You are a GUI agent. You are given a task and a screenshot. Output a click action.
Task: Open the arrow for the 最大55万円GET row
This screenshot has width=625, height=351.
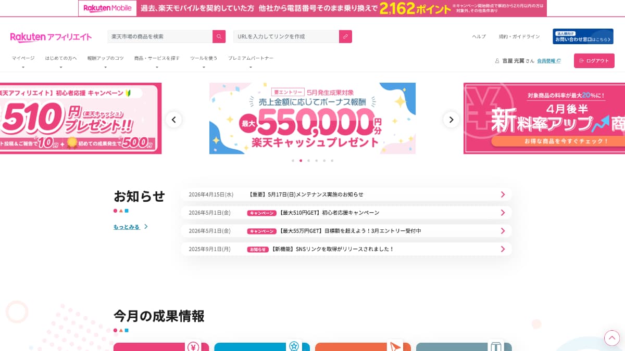point(503,231)
